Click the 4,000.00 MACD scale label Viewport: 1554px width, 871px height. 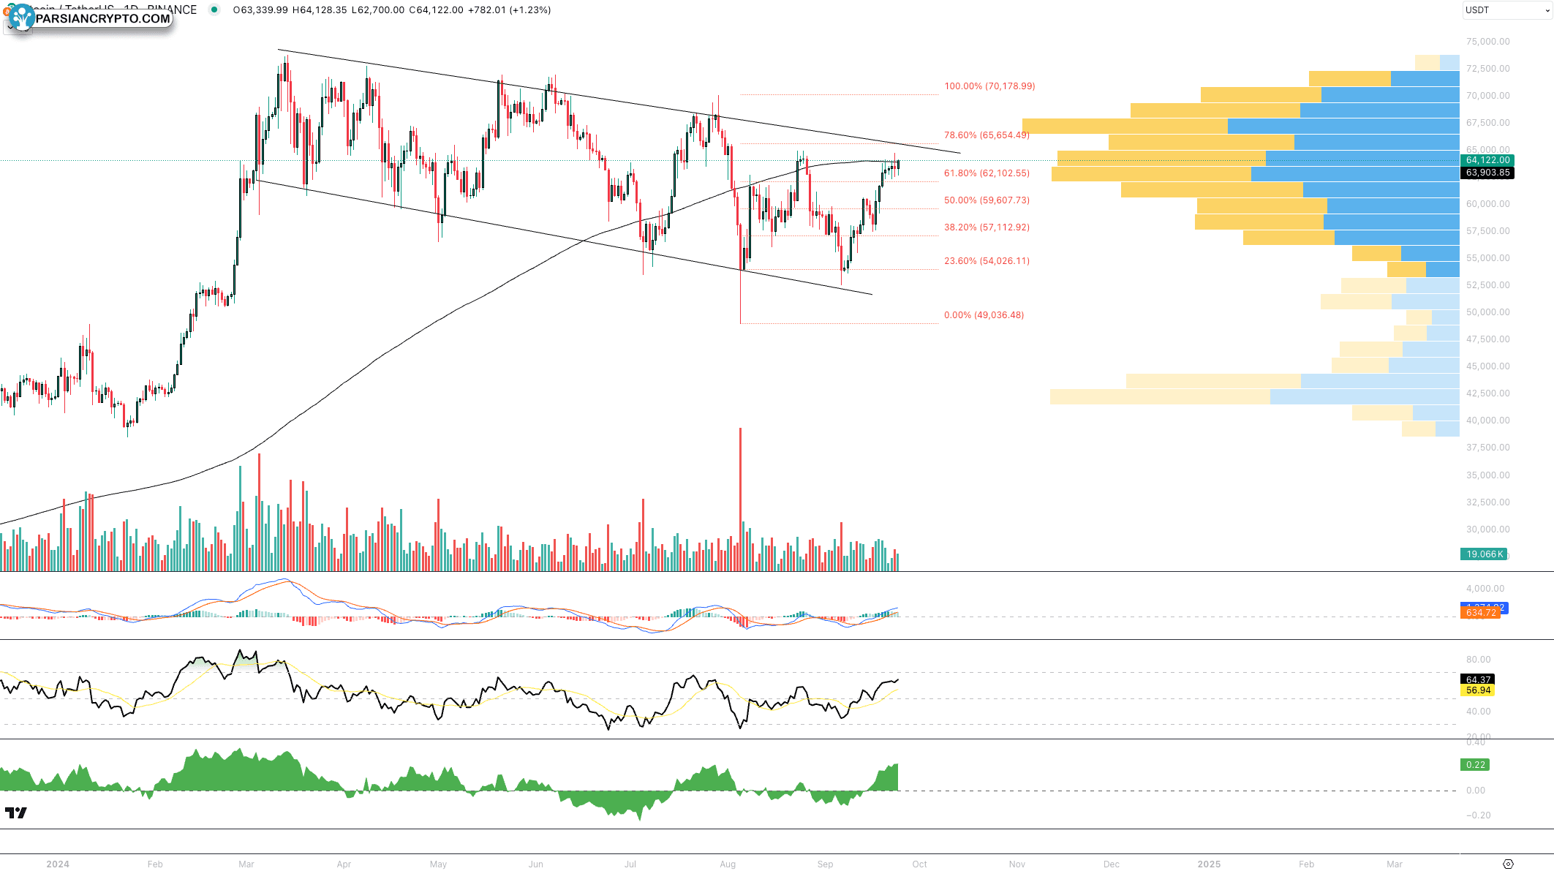tap(1485, 589)
